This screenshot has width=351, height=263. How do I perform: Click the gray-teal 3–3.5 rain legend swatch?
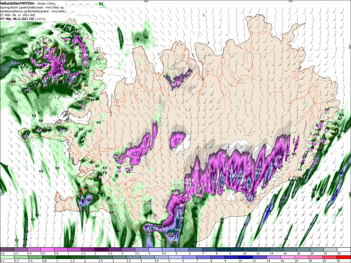(120, 257)
